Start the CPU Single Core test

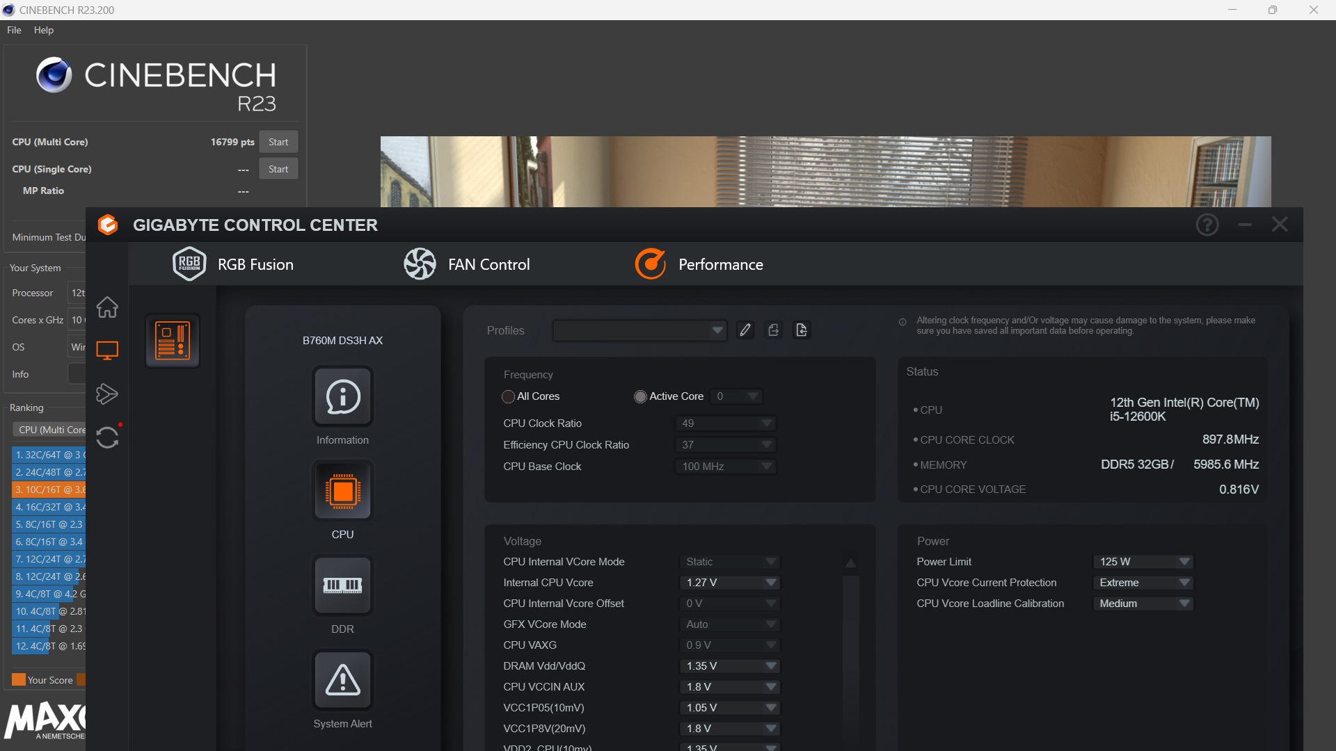coord(278,169)
